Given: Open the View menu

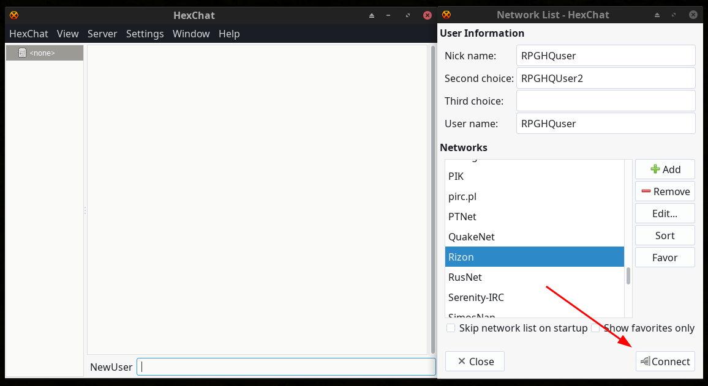Looking at the screenshot, I should (x=68, y=34).
